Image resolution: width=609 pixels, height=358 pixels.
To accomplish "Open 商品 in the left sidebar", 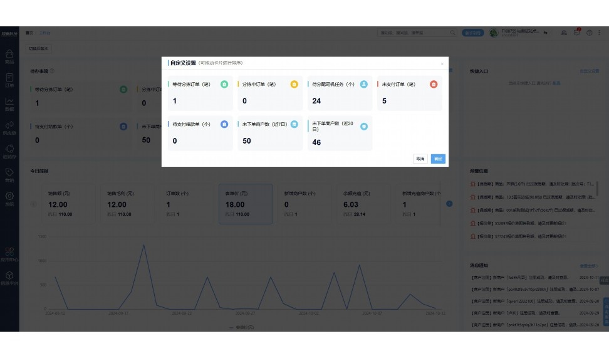I will tap(9, 57).
